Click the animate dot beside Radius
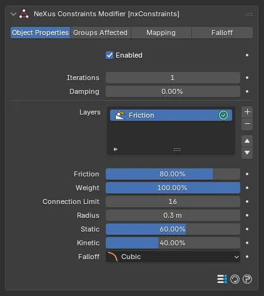Viewport: 264px width, 296px height. (x=247, y=215)
